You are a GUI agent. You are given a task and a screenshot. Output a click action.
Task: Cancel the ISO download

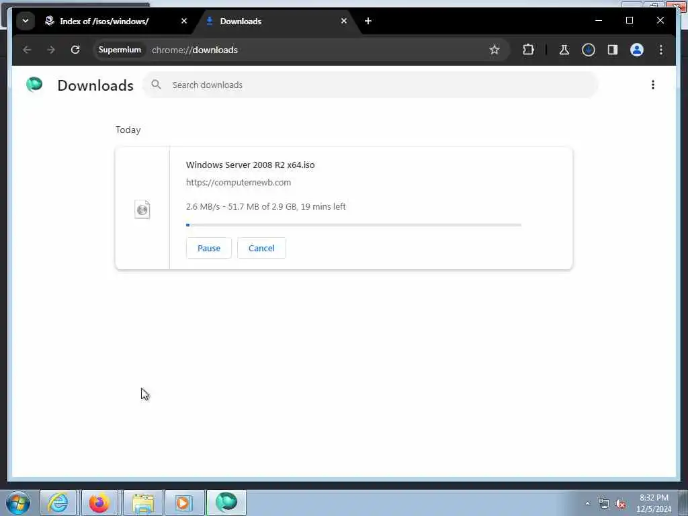coord(261,249)
